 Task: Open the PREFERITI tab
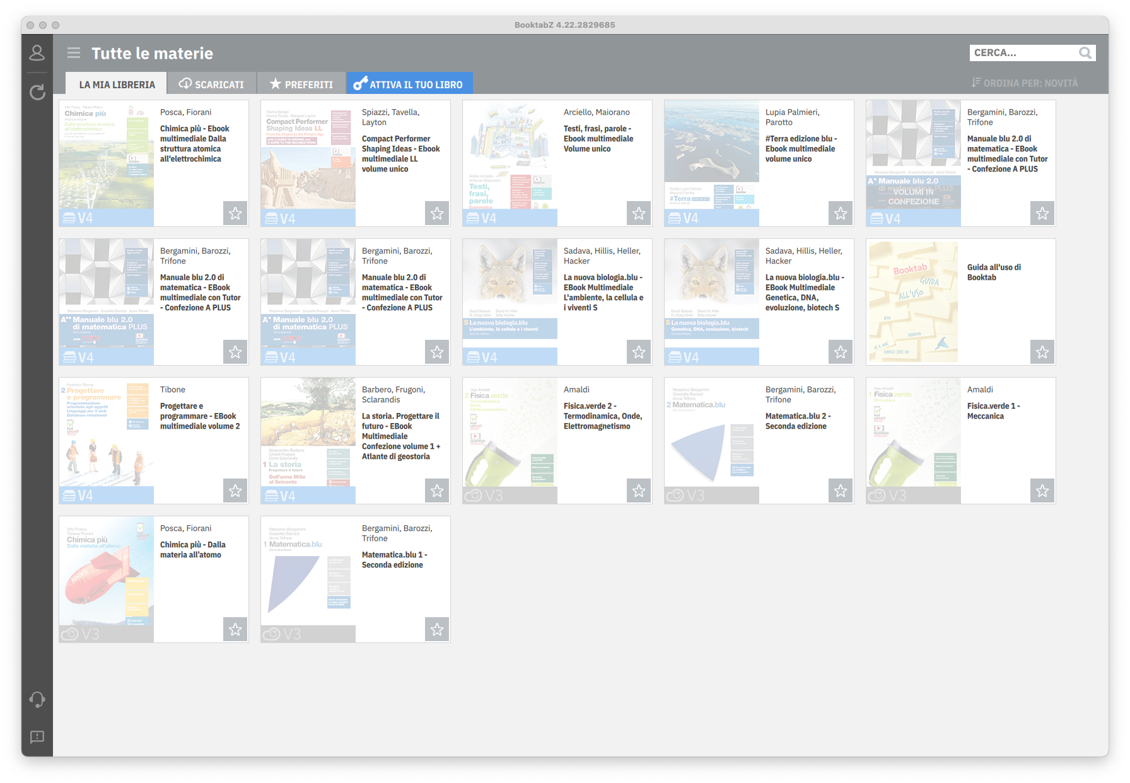(301, 83)
